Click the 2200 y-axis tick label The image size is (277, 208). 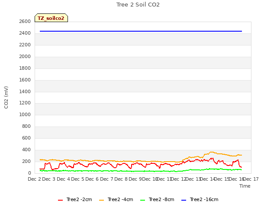[25, 45]
